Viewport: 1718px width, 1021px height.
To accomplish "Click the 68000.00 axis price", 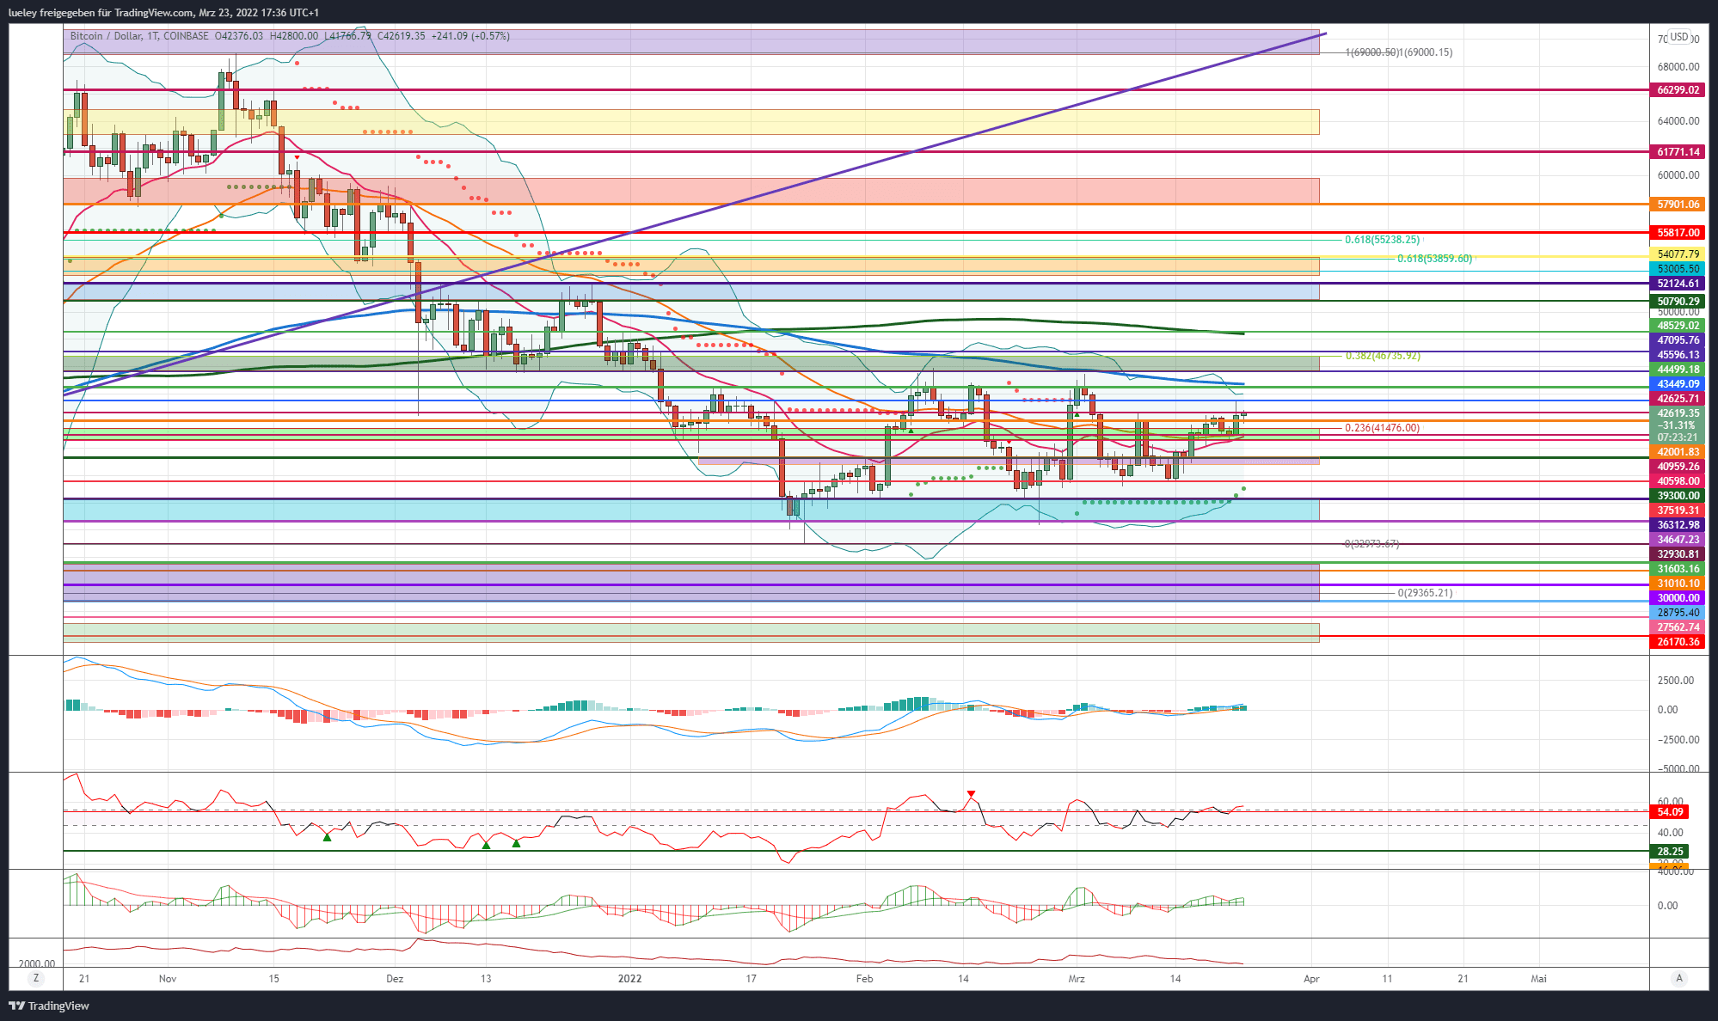I will click(x=1678, y=67).
